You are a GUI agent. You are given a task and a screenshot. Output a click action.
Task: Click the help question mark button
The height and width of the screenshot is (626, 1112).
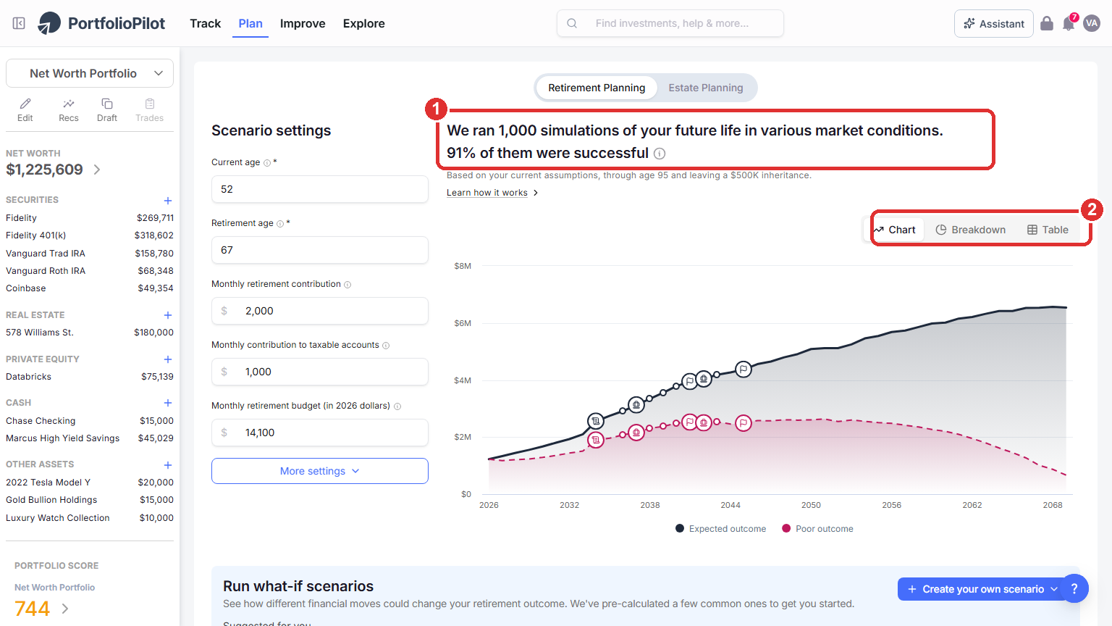pyautogui.click(x=1074, y=588)
